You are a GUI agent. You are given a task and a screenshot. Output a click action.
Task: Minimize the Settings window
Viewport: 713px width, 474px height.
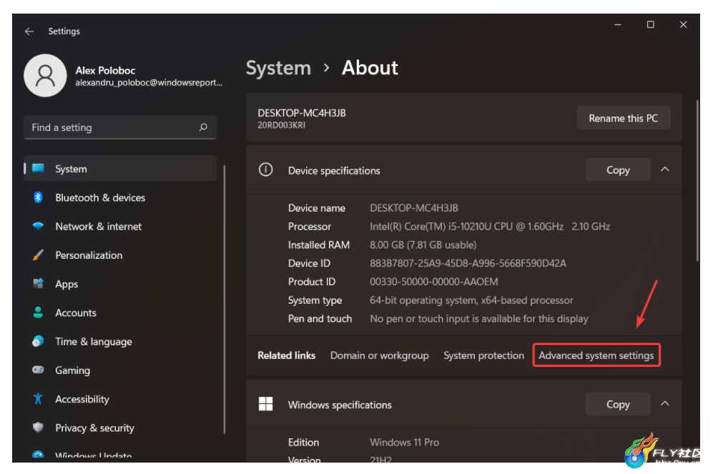pyautogui.click(x=617, y=24)
